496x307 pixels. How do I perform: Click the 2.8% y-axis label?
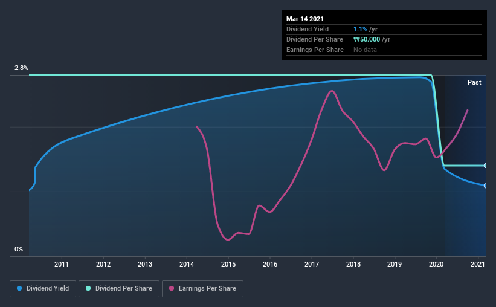[21, 68]
